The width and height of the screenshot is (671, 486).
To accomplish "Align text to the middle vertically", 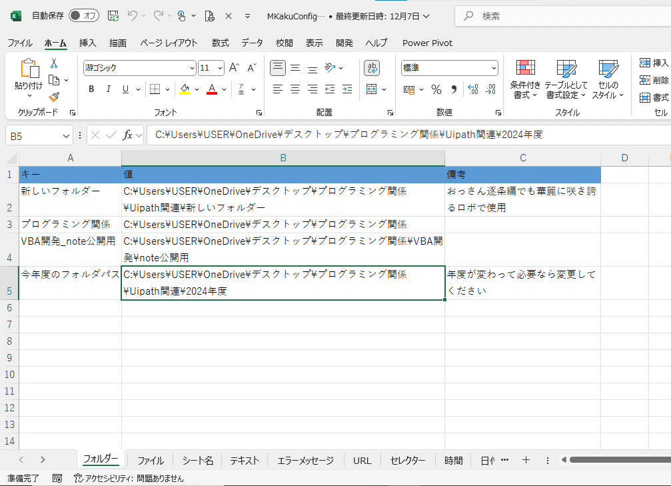I will point(295,67).
